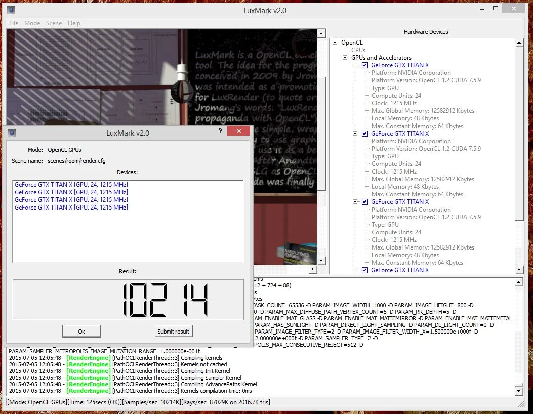Select first GeForce GTX TITAN X in Devices list
The width and height of the screenshot is (533, 414).
coord(71,185)
